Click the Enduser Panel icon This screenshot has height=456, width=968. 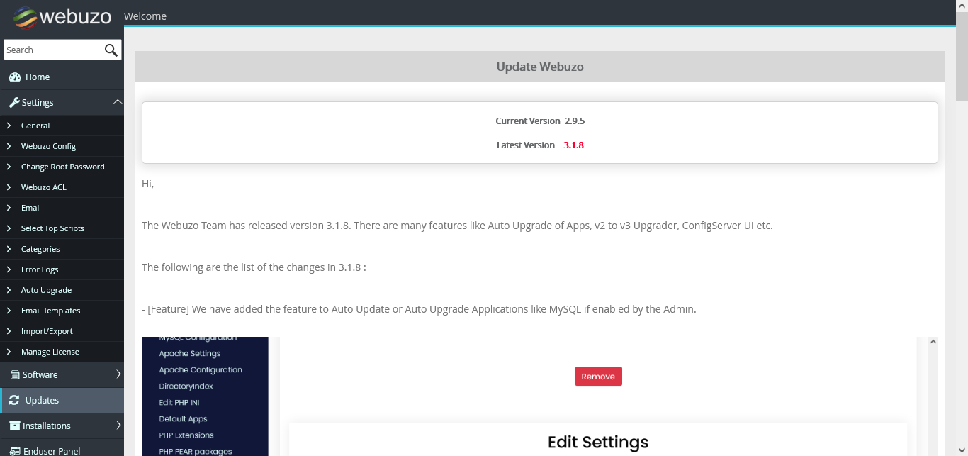[14, 451]
